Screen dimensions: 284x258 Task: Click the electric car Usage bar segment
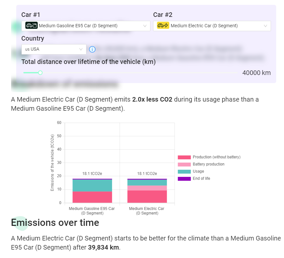(x=147, y=183)
